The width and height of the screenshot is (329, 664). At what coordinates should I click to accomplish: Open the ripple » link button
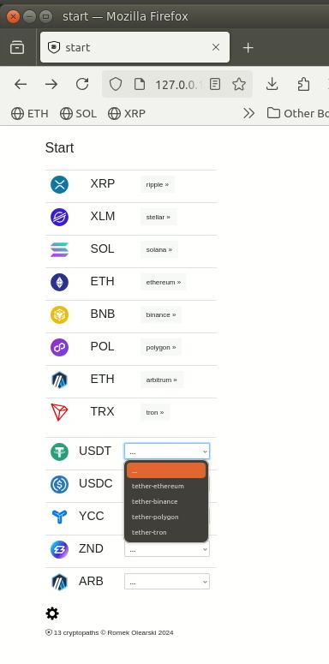click(158, 184)
